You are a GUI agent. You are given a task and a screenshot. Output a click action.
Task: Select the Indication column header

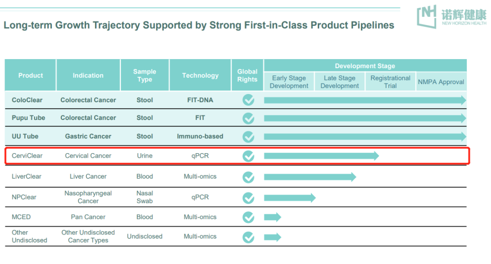pyautogui.click(x=88, y=75)
